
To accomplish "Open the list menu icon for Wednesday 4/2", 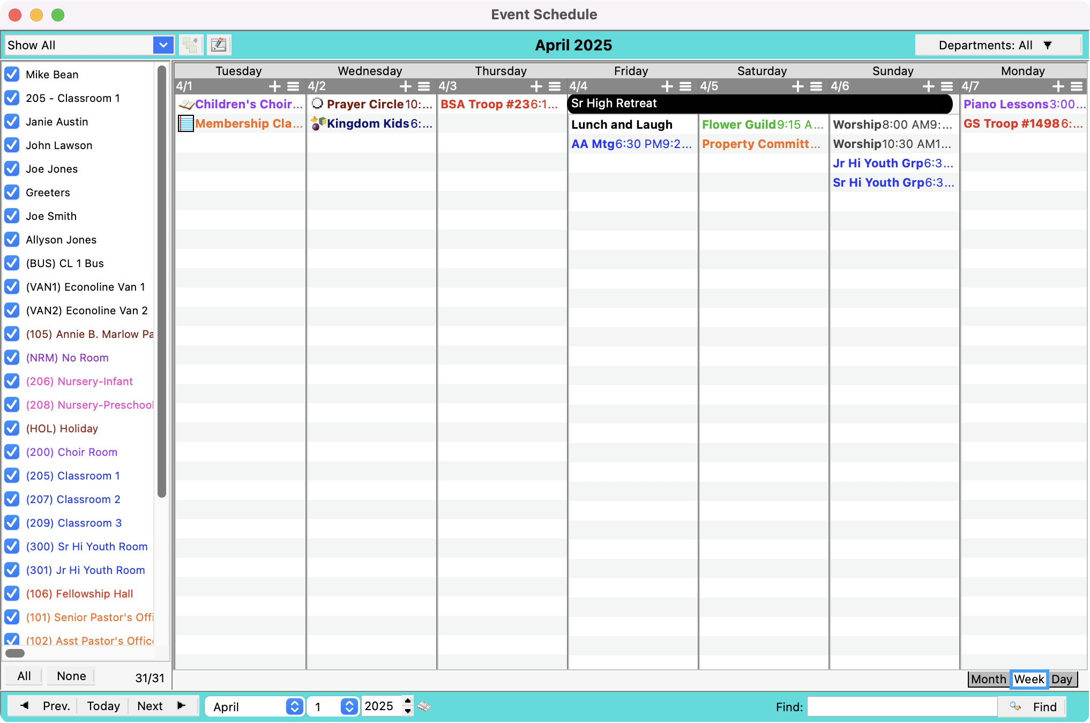I will point(424,86).
